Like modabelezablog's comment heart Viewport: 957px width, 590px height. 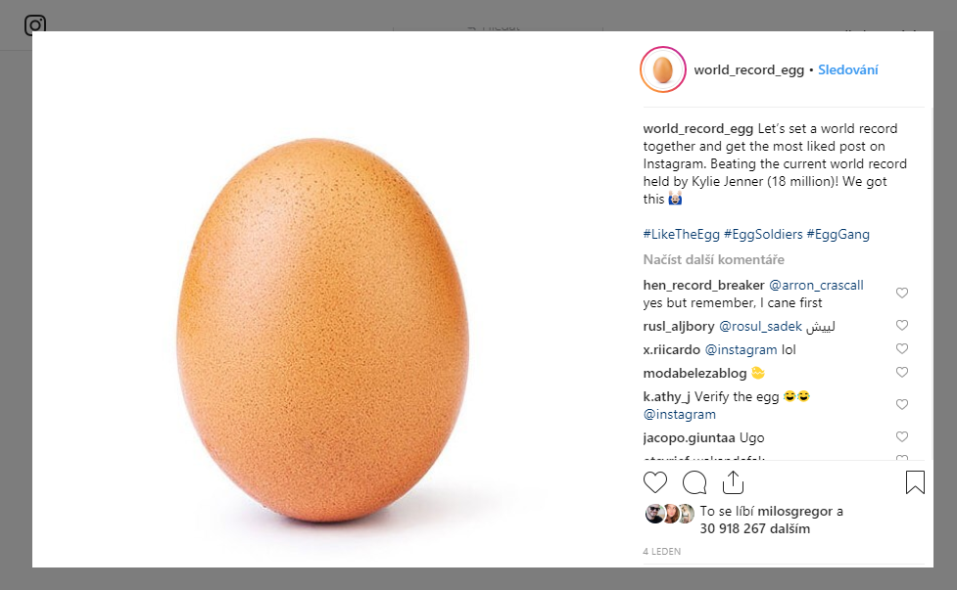pos(902,373)
